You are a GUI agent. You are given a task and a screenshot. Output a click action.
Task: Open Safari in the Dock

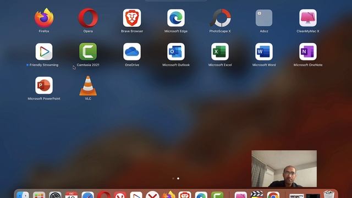tap(87, 195)
